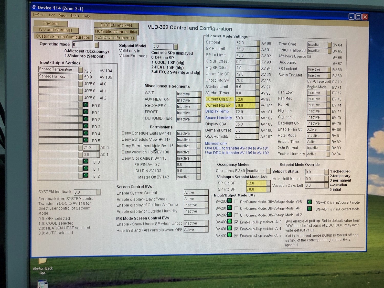Uncheck the AI-1 pull up resistor checkbox

236,229
